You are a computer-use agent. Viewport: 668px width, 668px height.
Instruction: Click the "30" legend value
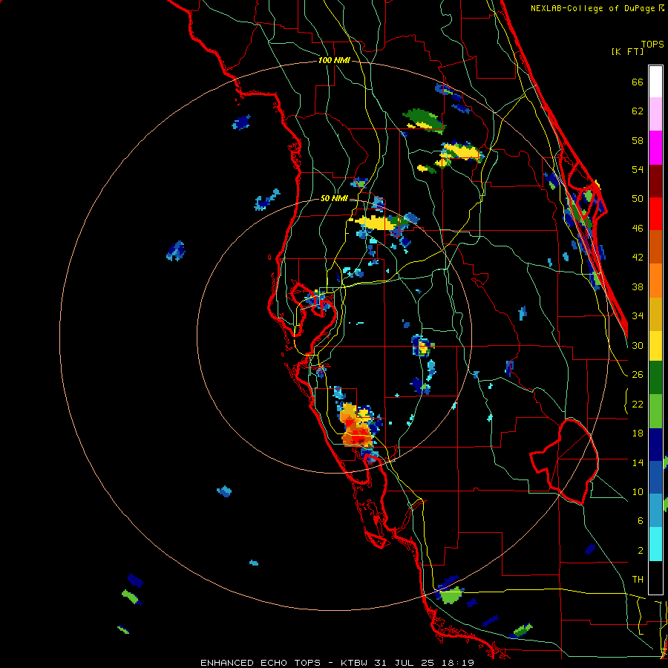[638, 345]
